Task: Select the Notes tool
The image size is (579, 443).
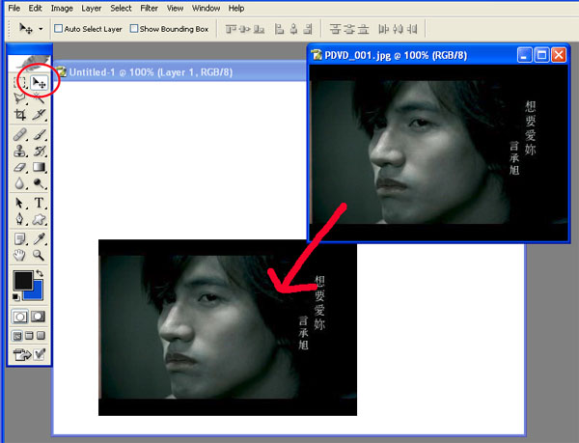Action: pos(20,239)
